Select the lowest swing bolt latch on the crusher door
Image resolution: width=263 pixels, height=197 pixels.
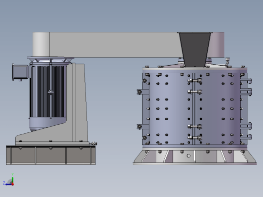[195, 137]
